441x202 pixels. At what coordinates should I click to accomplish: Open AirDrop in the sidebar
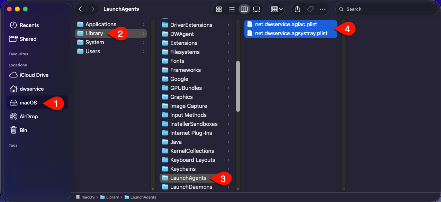(37, 117)
